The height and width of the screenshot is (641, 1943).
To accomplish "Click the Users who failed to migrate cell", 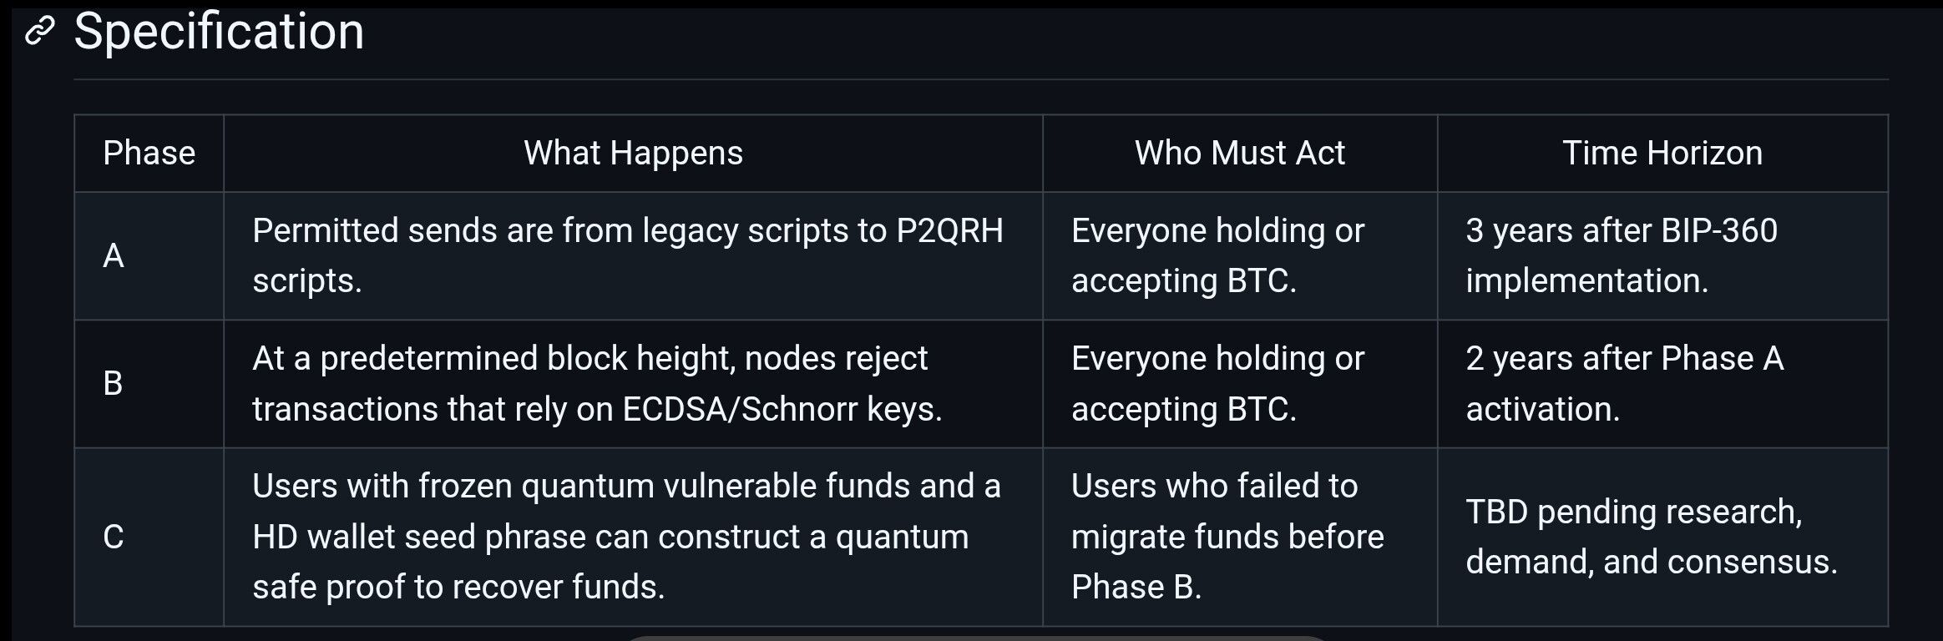I will [1240, 537].
